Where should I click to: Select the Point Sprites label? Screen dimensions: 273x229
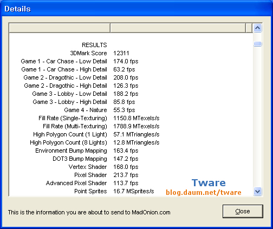click(90, 191)
